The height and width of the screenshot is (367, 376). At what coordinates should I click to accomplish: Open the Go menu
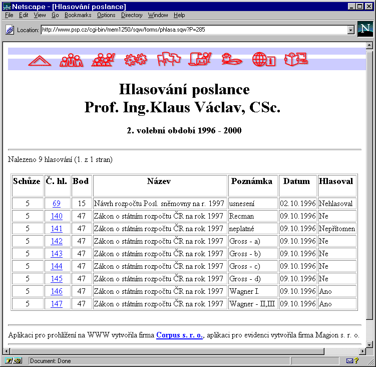click(55, 15)
